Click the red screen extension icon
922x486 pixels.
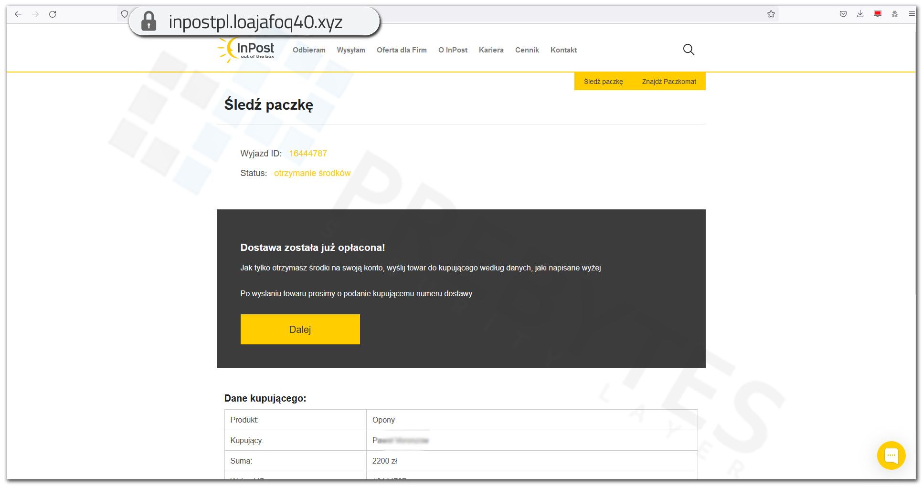point(878,14)
